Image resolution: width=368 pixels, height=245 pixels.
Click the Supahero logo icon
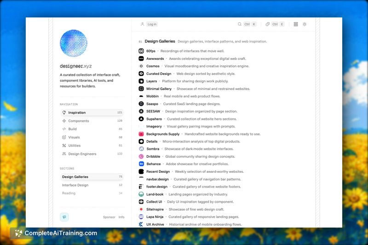pos(141,119)
